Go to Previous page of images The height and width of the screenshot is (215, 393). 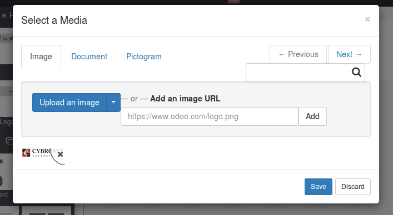pyautogui.click(x=299, y=54)
